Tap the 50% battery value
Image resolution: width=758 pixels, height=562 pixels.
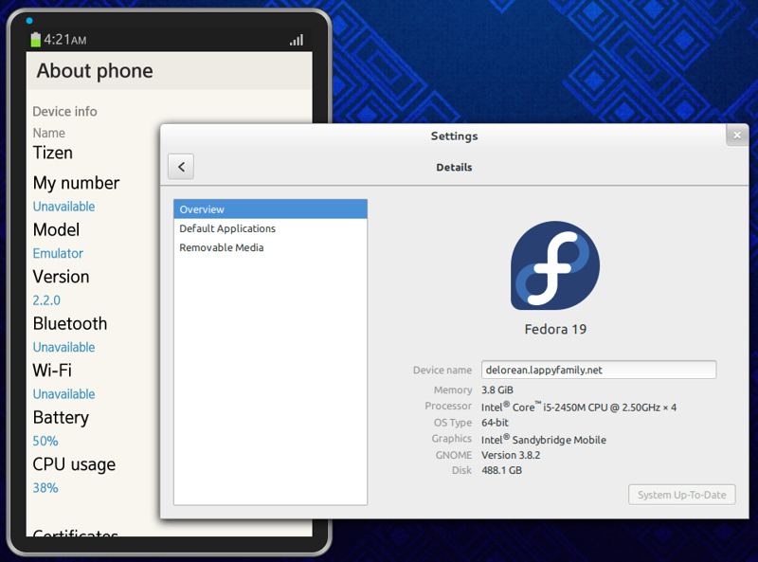pos(45,441)
